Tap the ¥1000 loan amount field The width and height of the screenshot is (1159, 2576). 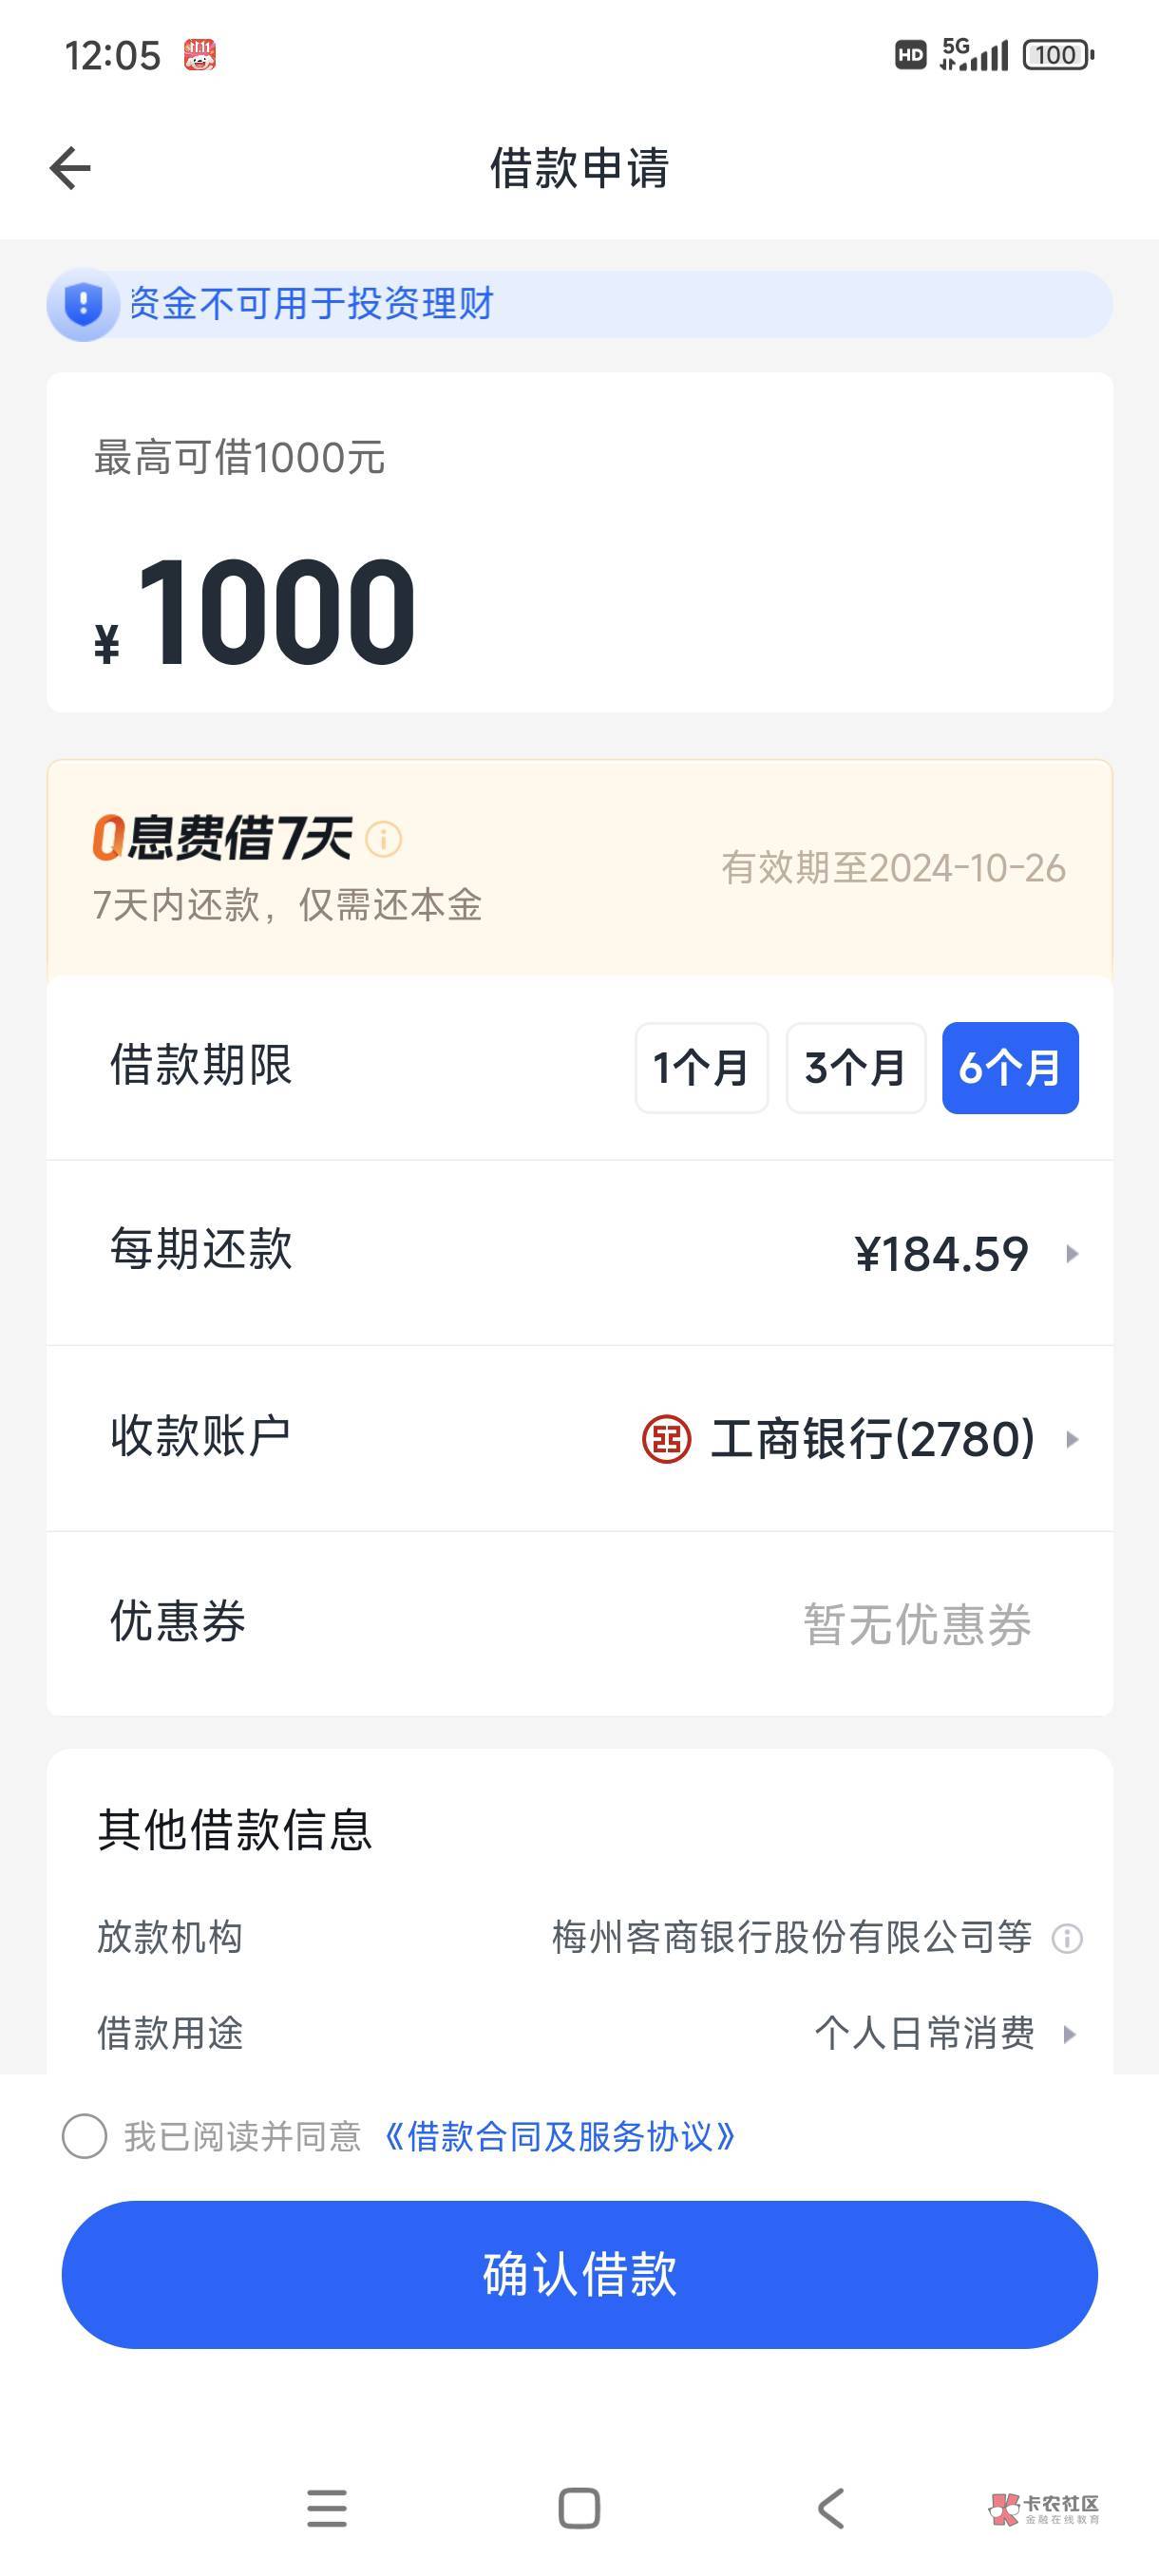click(x=278, y=612)
